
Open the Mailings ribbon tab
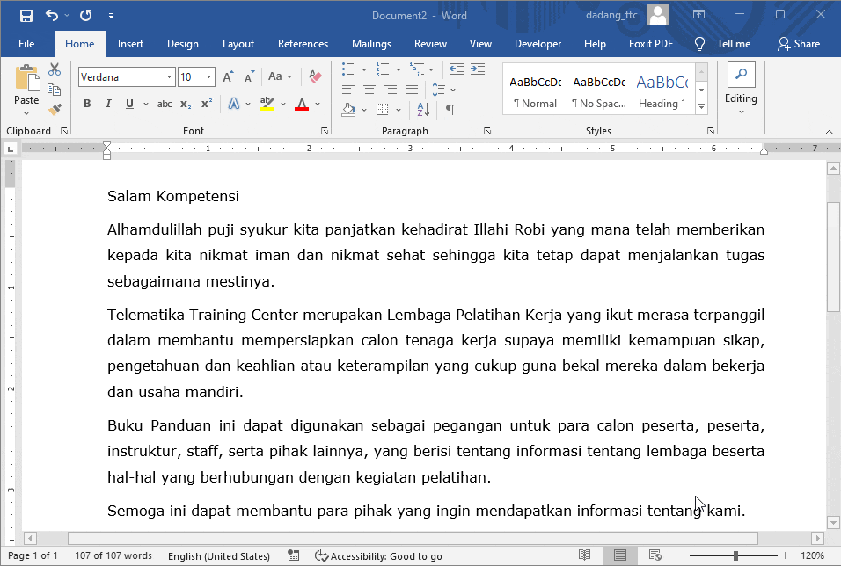point(371,43)
